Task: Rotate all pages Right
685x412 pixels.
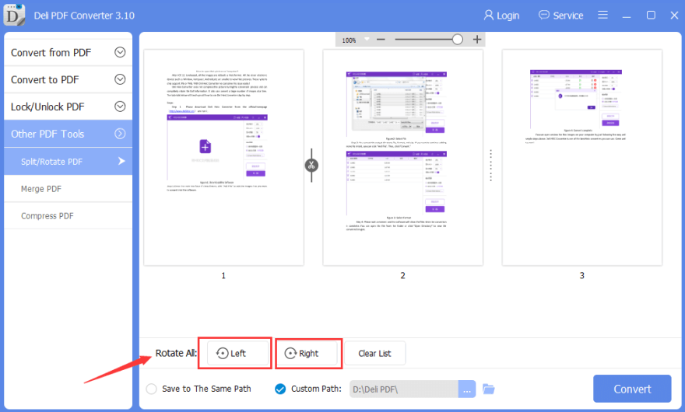Action: coord(308,353)
